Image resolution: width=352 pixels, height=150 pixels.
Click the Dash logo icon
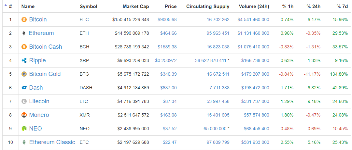pos(24,88)
